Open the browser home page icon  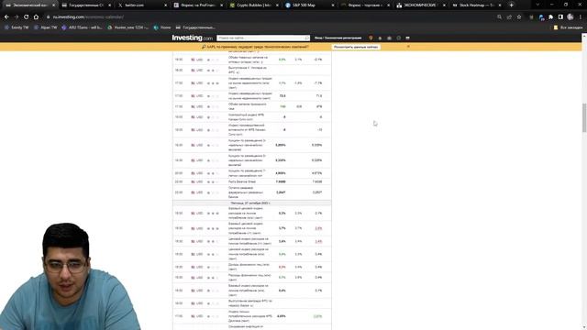[x=36, y=16]
